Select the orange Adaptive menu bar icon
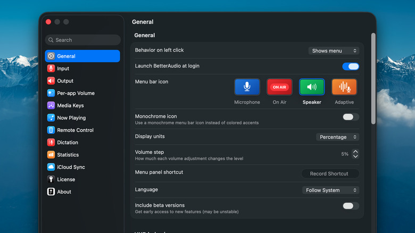The height and width of the screenshot is (233, 415). point(344,87)
